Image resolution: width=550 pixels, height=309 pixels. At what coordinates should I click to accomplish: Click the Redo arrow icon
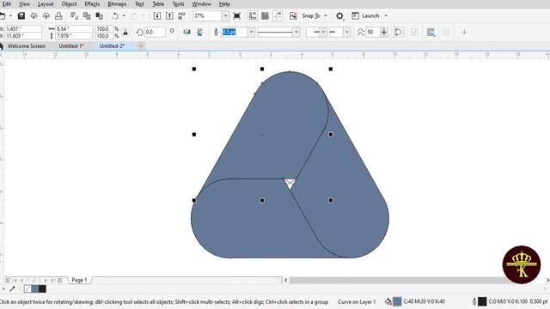pos(134,15)
